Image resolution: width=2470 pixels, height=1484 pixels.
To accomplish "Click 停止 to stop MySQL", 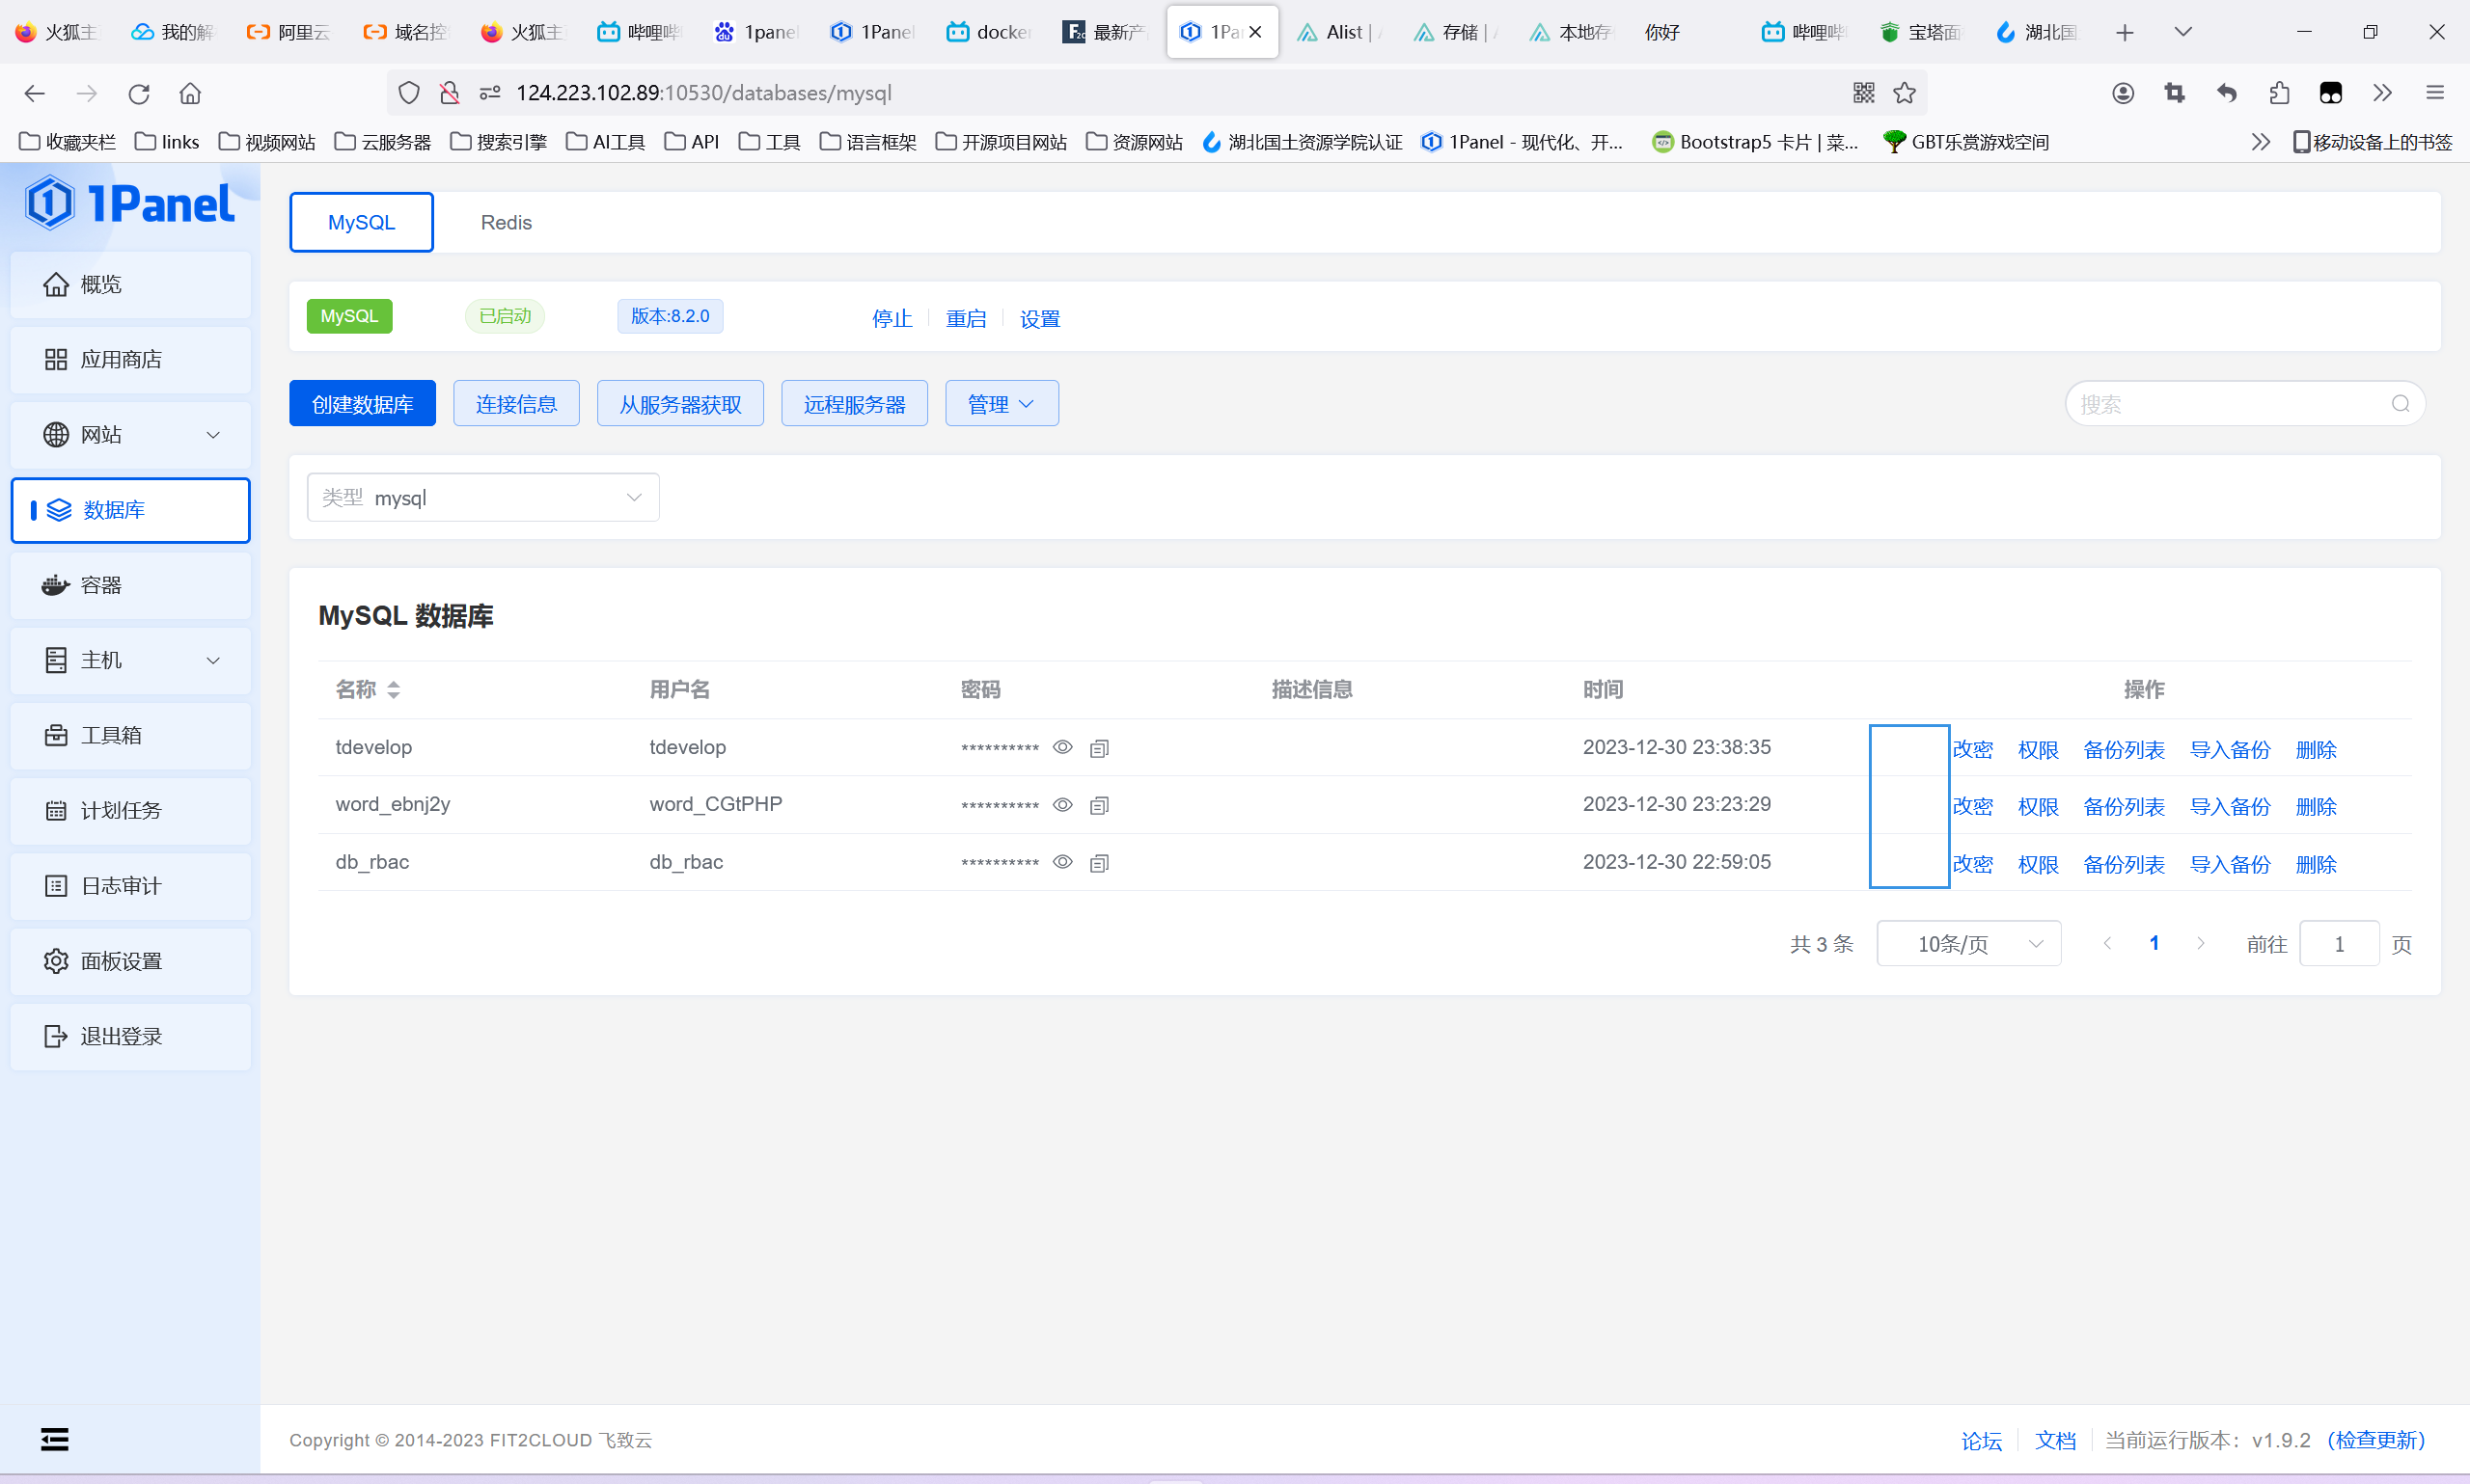I will pyautogui.click(x=892, y=319).
